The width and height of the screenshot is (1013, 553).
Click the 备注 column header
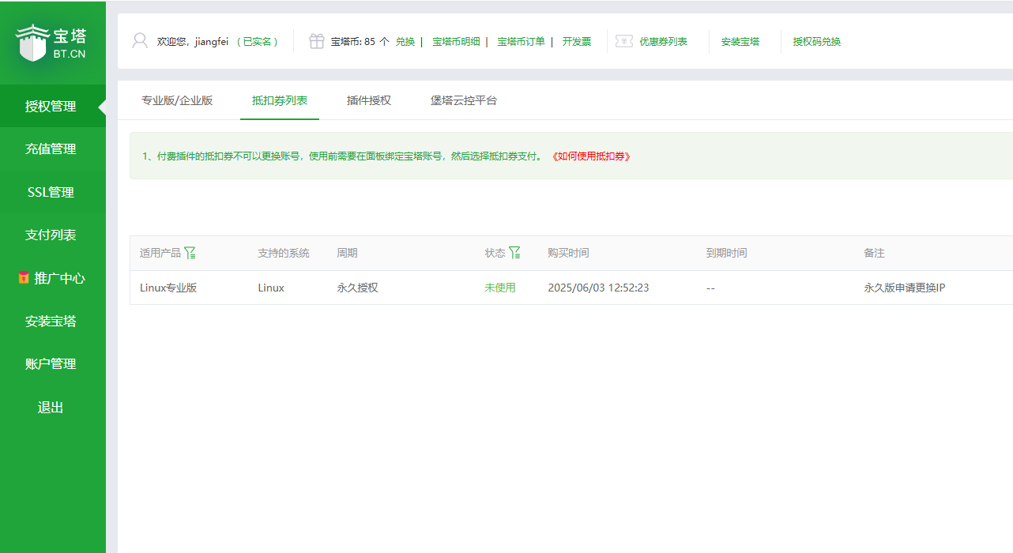[874, 253]
